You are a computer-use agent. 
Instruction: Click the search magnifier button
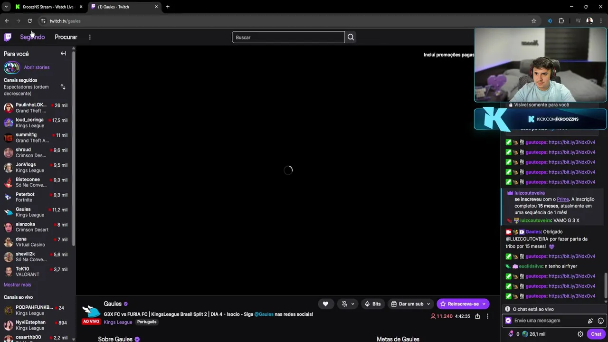tap(351, 37)
